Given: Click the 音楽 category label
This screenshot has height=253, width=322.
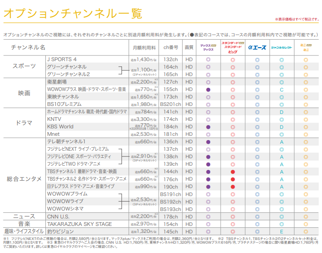Looking at the screenshot, I should [24, 224].
